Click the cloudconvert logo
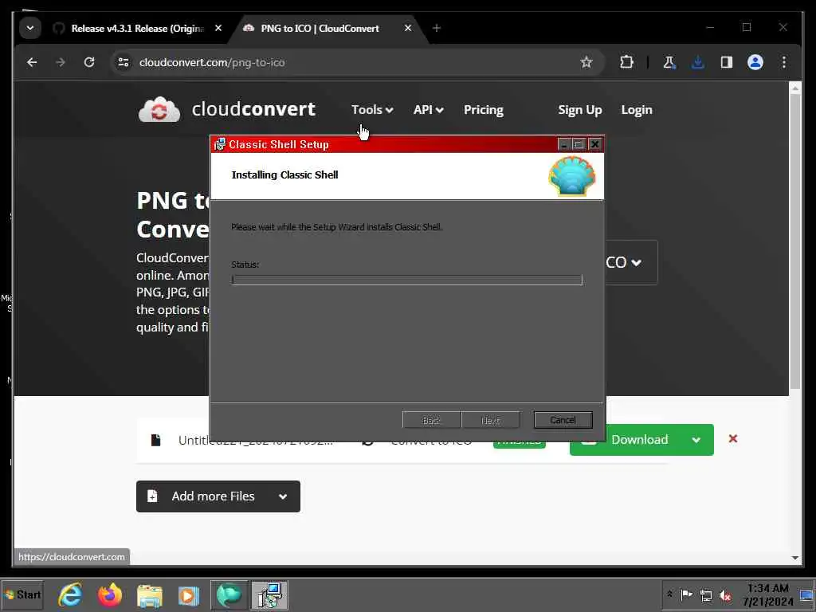Screen dimensions: 816x612 click(x=227, y=109)
